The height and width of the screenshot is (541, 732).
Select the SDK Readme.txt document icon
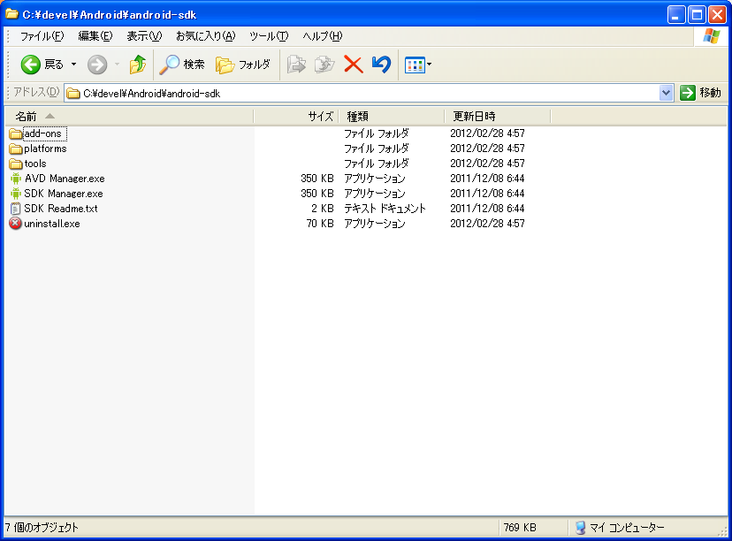15,209
